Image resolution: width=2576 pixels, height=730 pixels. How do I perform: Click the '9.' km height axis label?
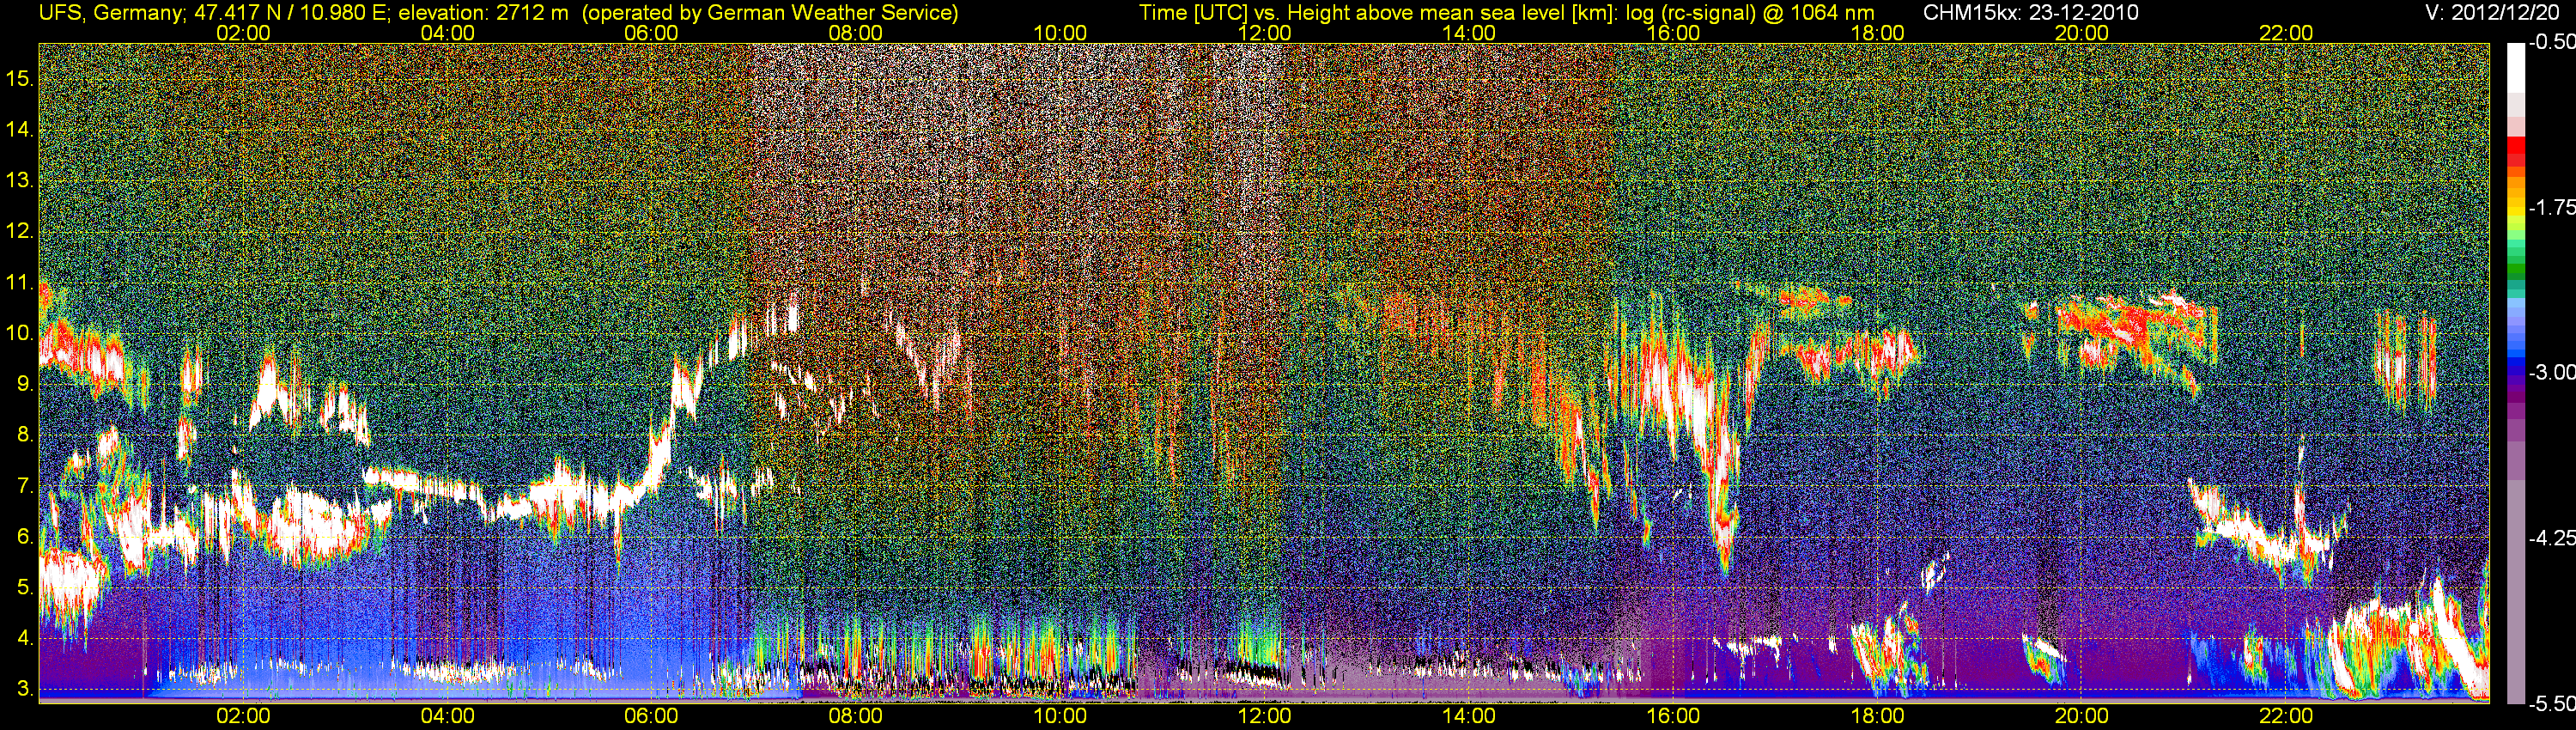click(x=26, y=384)
